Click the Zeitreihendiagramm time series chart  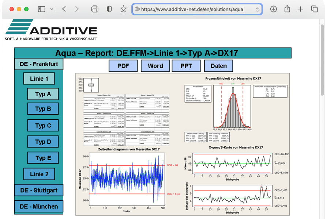click(x=127, y=180)
